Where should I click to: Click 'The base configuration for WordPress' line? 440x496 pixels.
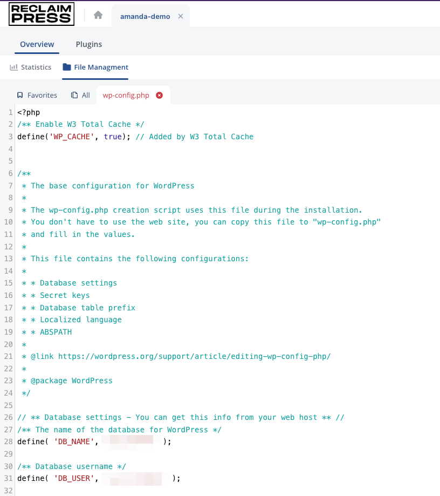[x=108, y=186]
